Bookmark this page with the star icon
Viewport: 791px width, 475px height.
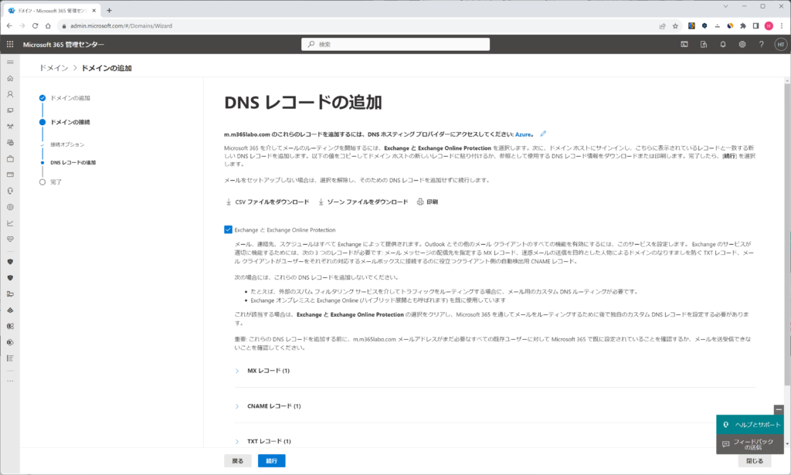675,25
